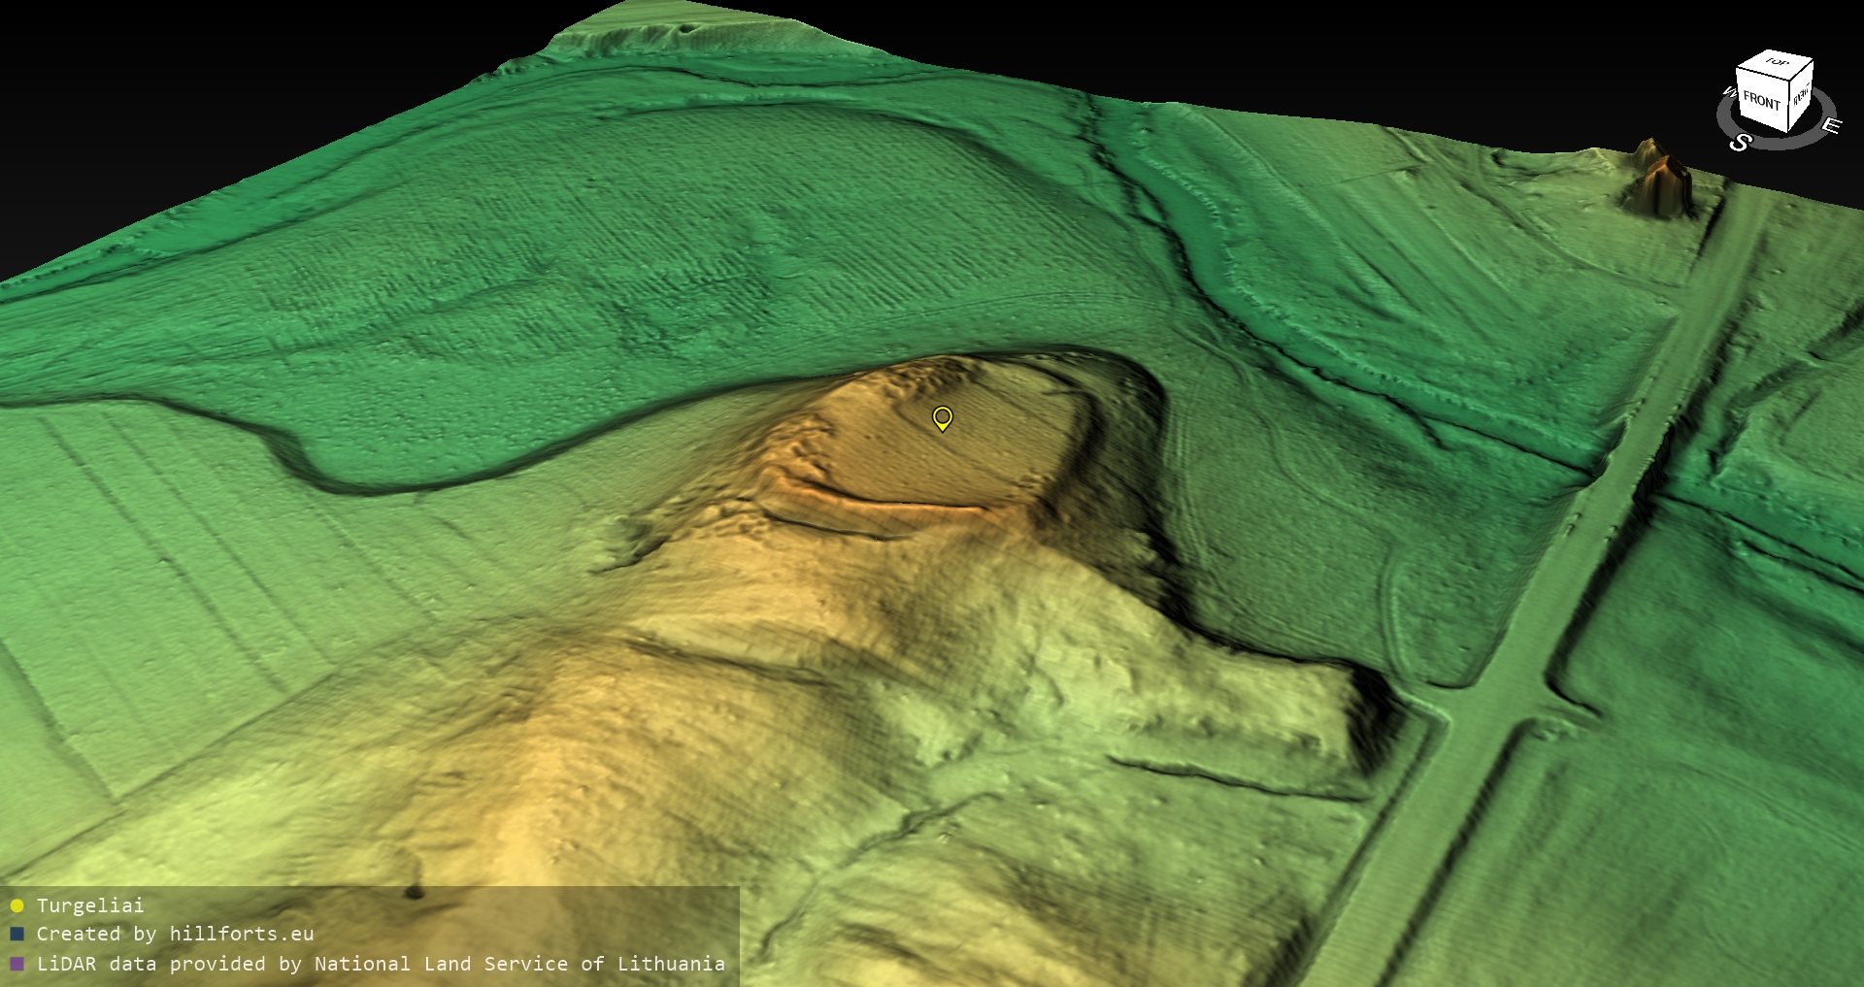The image size is (1864, 987).
Task: Click the RIGHT face of the view cube
Action: coord(1800,95)
